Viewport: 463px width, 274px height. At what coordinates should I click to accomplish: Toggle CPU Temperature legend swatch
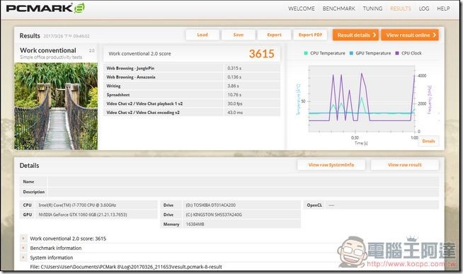306,53
